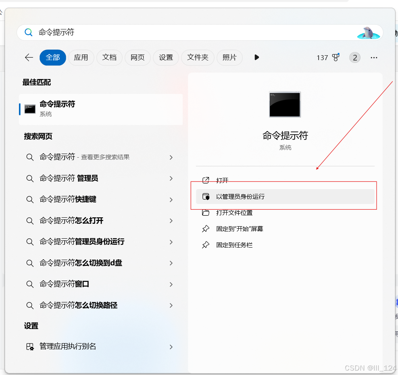The height and width of the screenshot is (375, 398).
Task: Click the 固定到任务栏 pin icon
Action: [206, 245]
